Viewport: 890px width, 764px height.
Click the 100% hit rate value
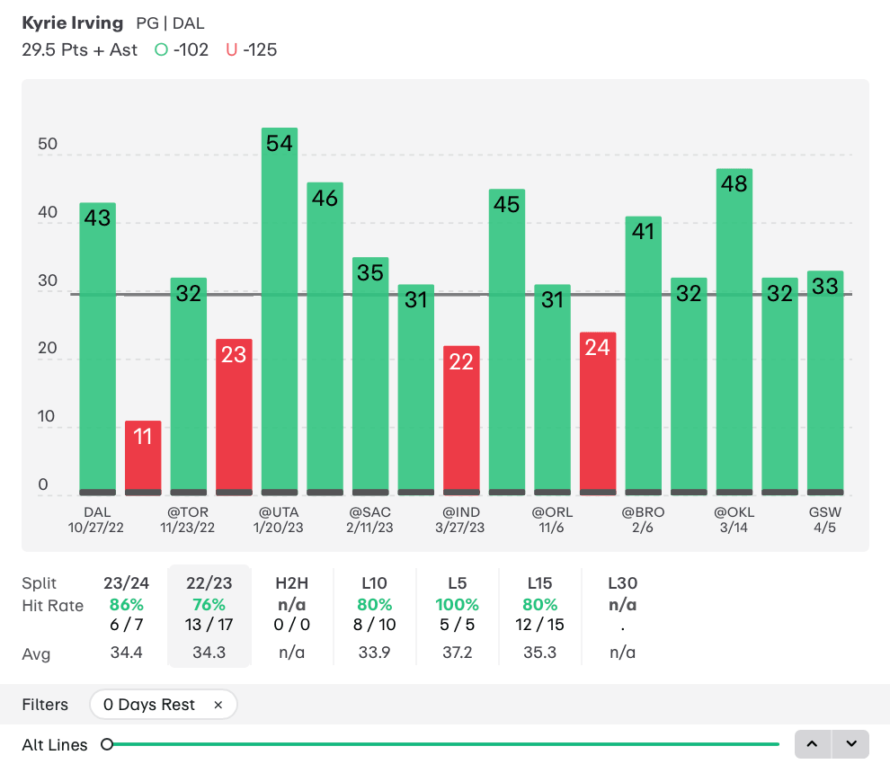tap(457, 605)
